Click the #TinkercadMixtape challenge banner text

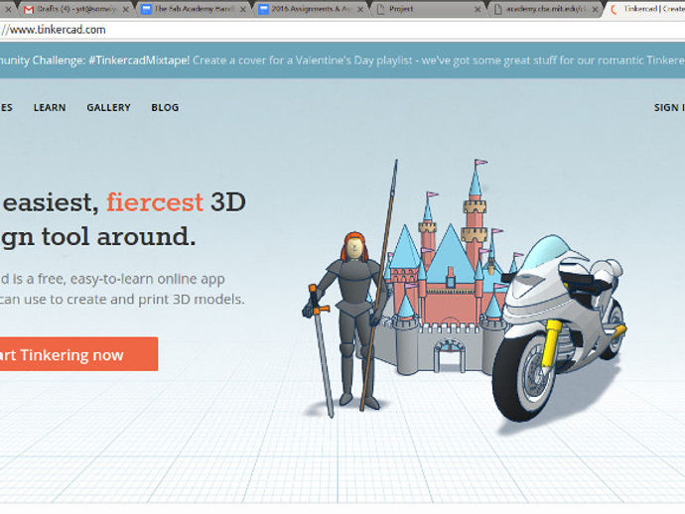pos(139,61)
